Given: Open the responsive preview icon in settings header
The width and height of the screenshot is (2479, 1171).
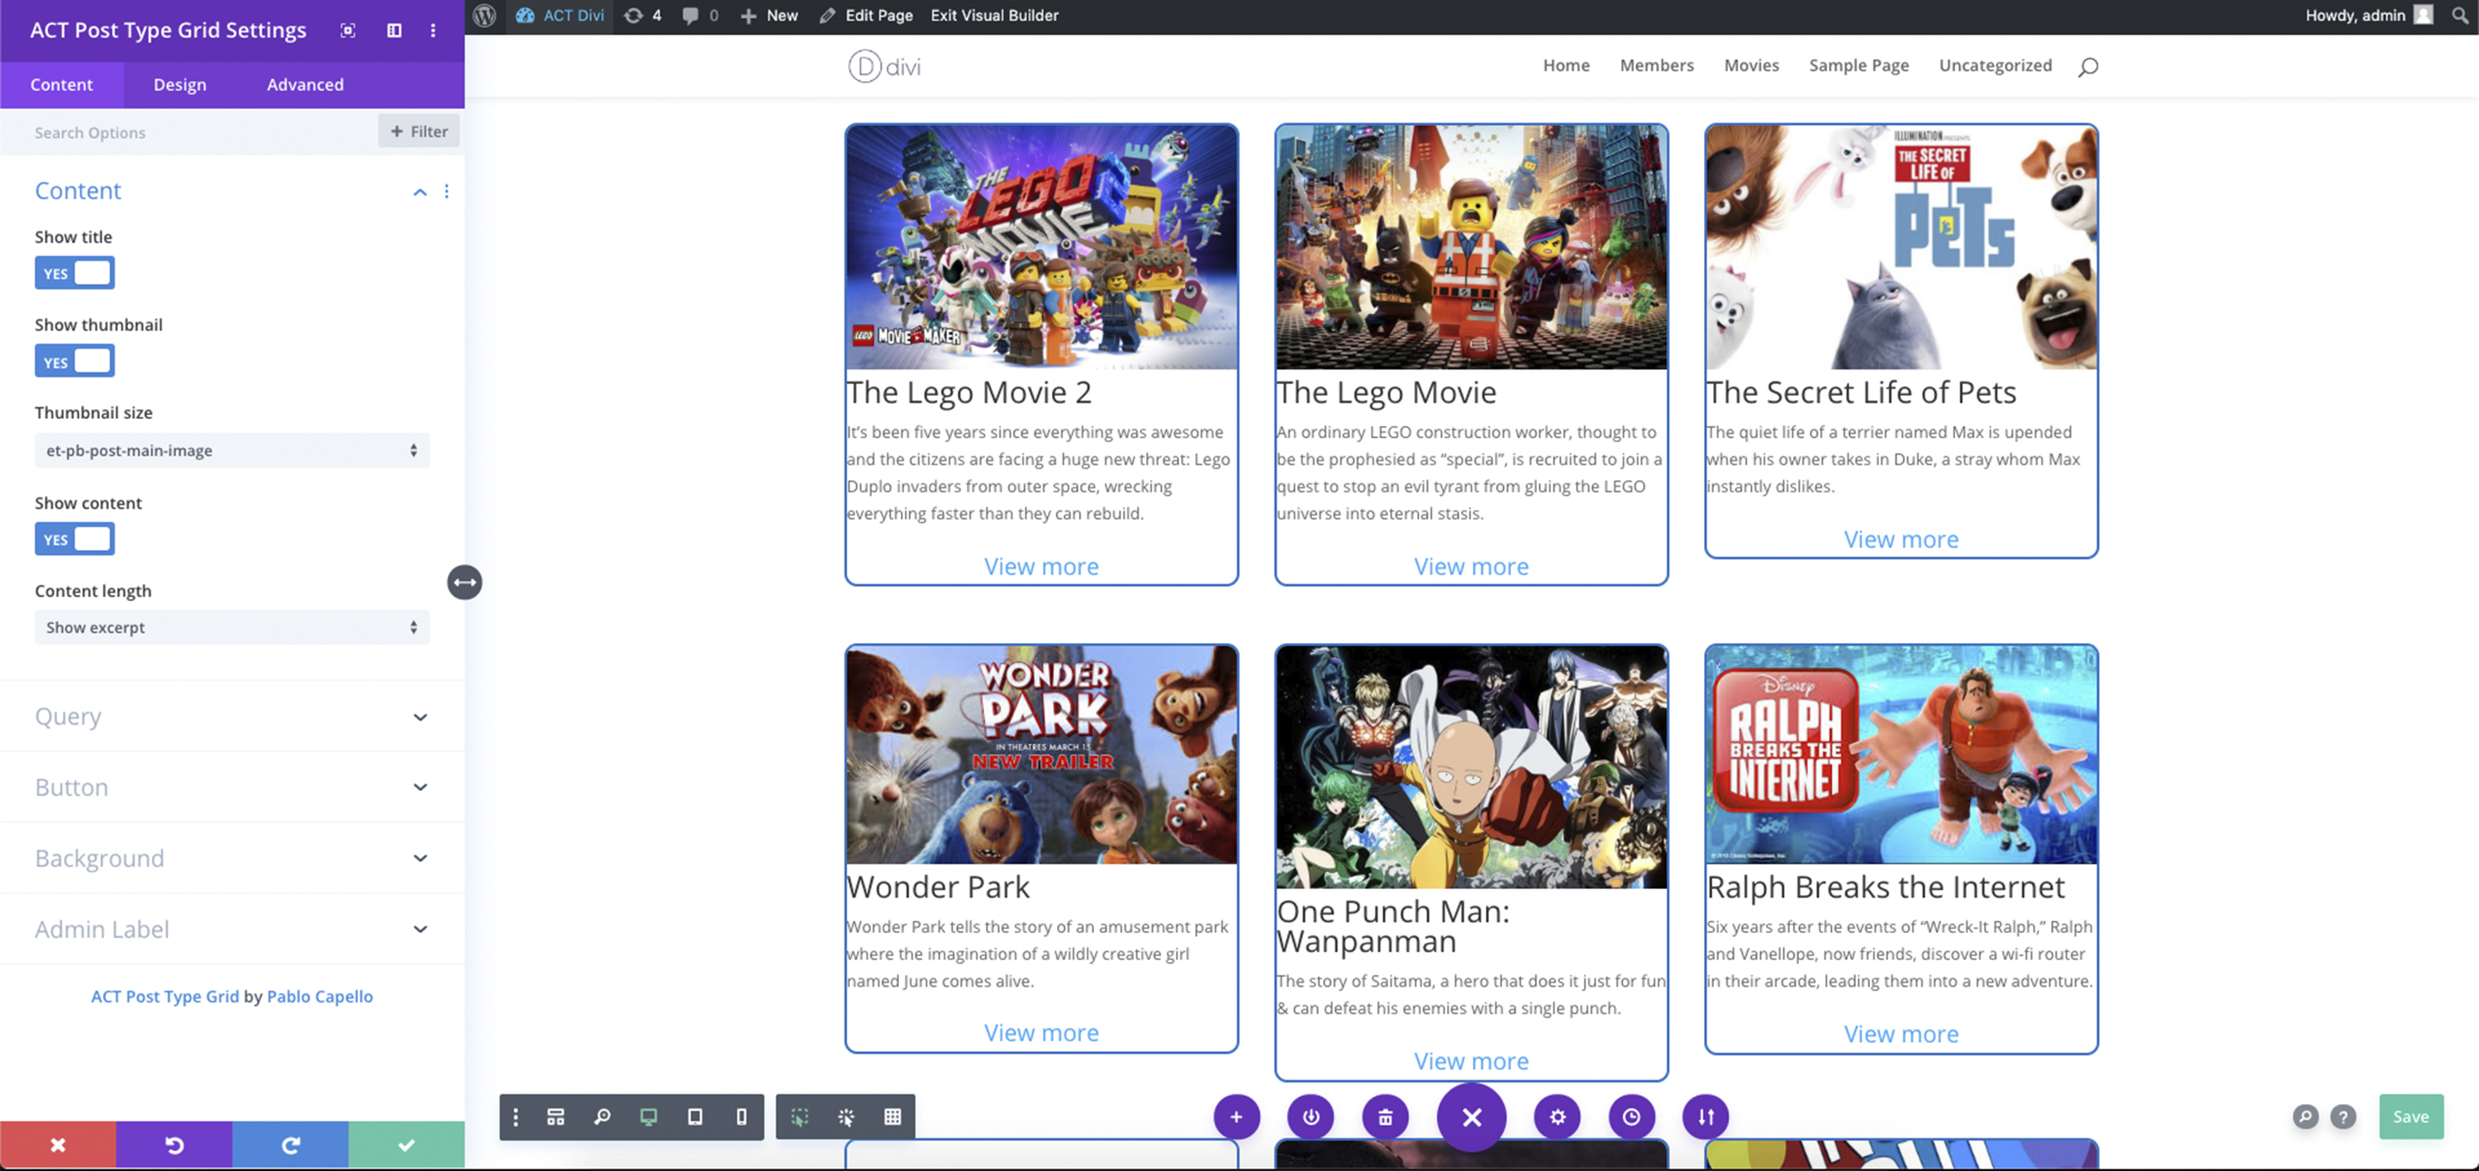Looking at the screenshot, I should coord(349,31).
